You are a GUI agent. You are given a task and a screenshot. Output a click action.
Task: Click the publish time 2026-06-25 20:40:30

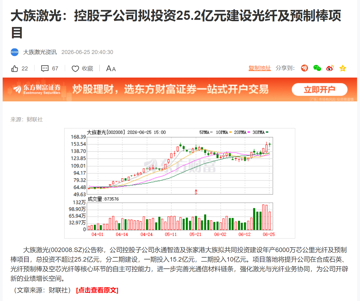(x=87, y=52)
